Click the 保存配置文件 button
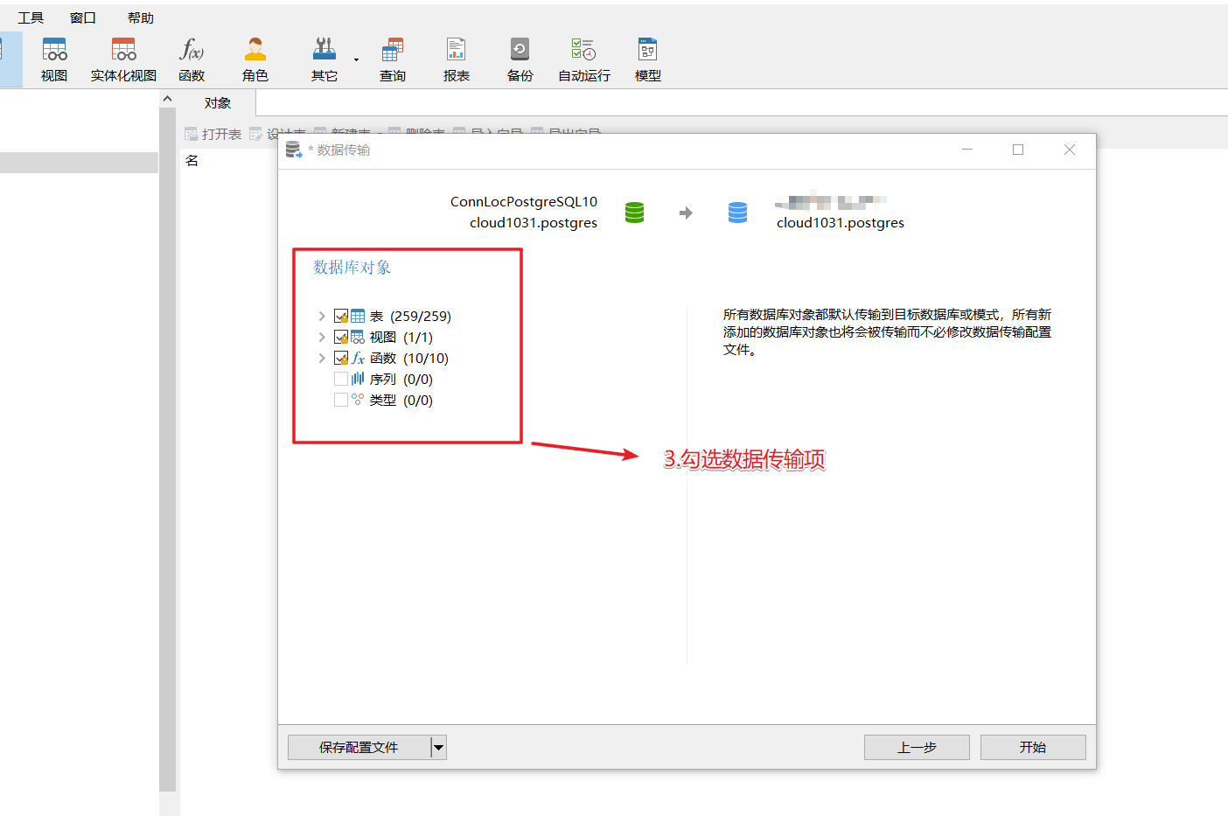This screenshot has width=1228, height=816. [359, 748]
